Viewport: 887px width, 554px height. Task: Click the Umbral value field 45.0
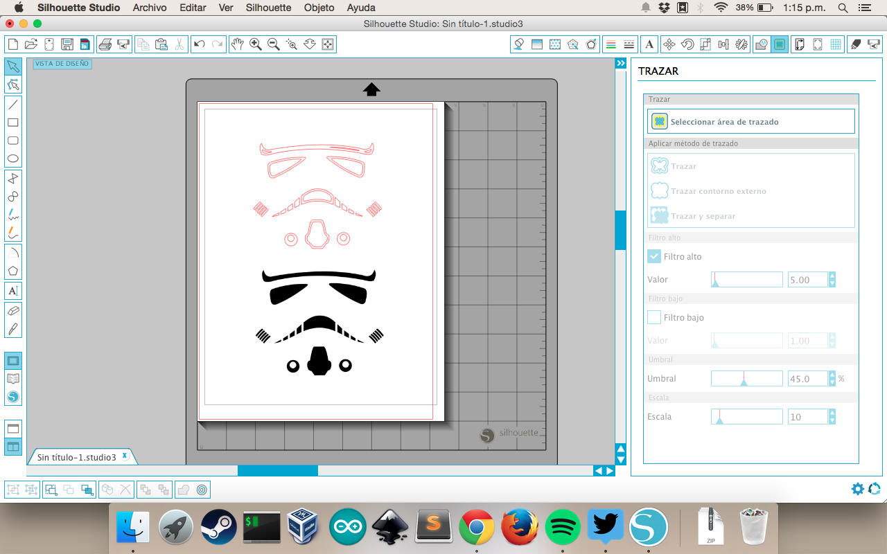click(808, 379)
